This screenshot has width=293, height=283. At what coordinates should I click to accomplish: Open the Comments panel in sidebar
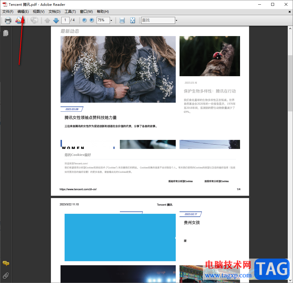pos(6,264)
